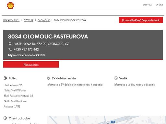The height and width of the screenshot is (124, 166).
Task: Click breadcrumb text 8034 OLOMOUC-PASTEUROVA
Action: [x=70, y=20]
